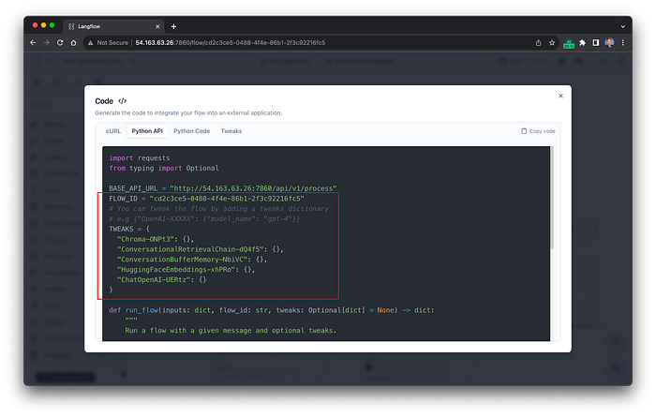Open the Tweaks tab

231,131
